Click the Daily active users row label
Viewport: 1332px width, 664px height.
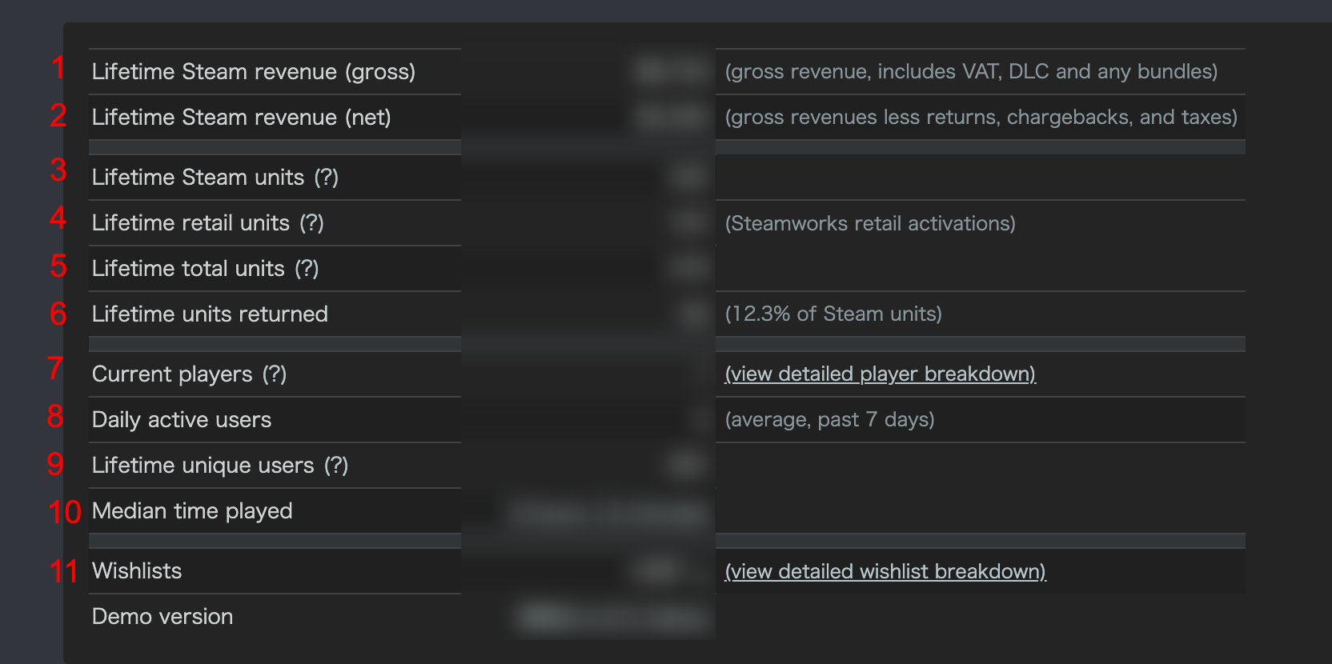pyautogui.click(x=182, y=420)
